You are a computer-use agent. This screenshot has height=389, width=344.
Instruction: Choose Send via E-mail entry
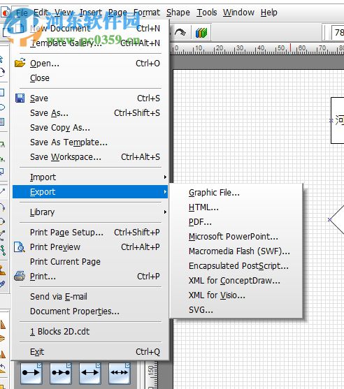(90, 296)
